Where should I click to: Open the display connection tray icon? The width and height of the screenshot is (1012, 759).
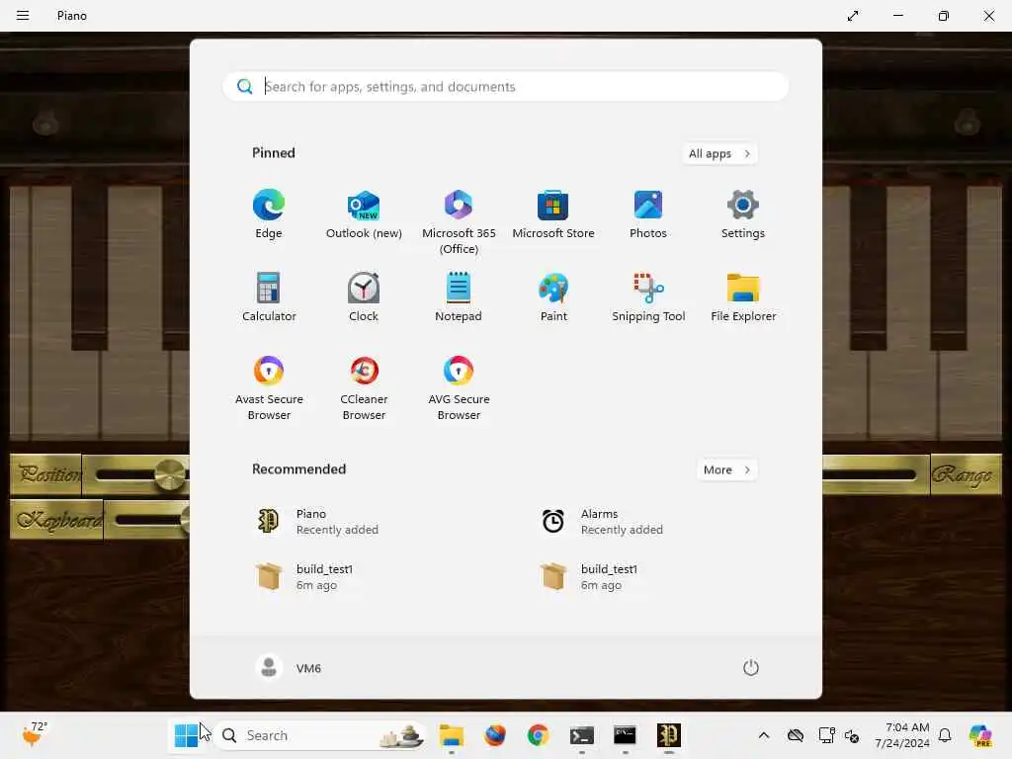[x=826, y=735]
